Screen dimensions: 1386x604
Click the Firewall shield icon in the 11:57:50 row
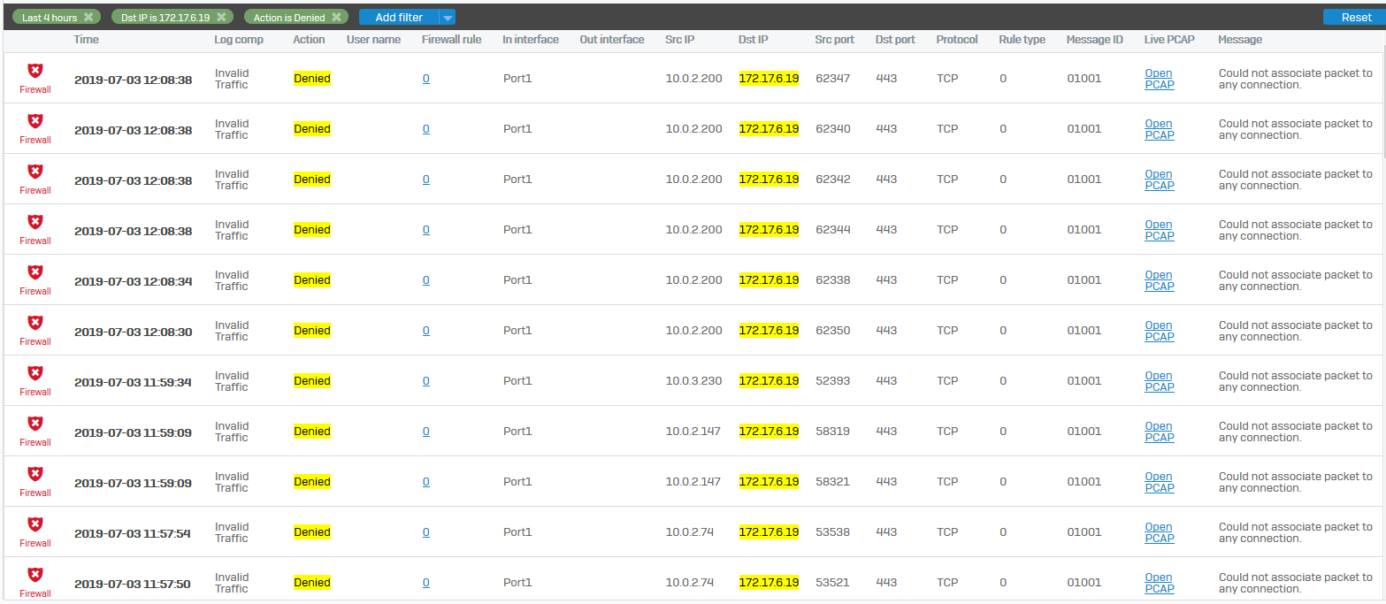[x=35, y=575]
